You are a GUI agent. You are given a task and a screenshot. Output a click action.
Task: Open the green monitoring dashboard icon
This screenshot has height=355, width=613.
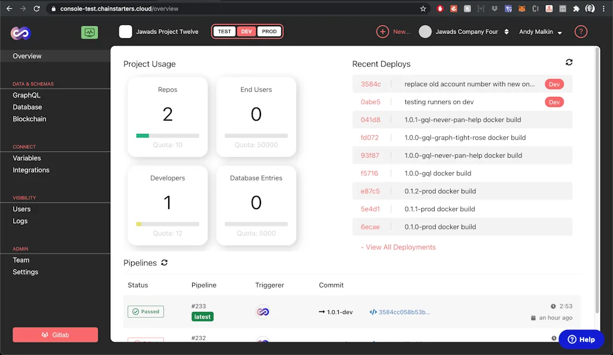point(89,31)
